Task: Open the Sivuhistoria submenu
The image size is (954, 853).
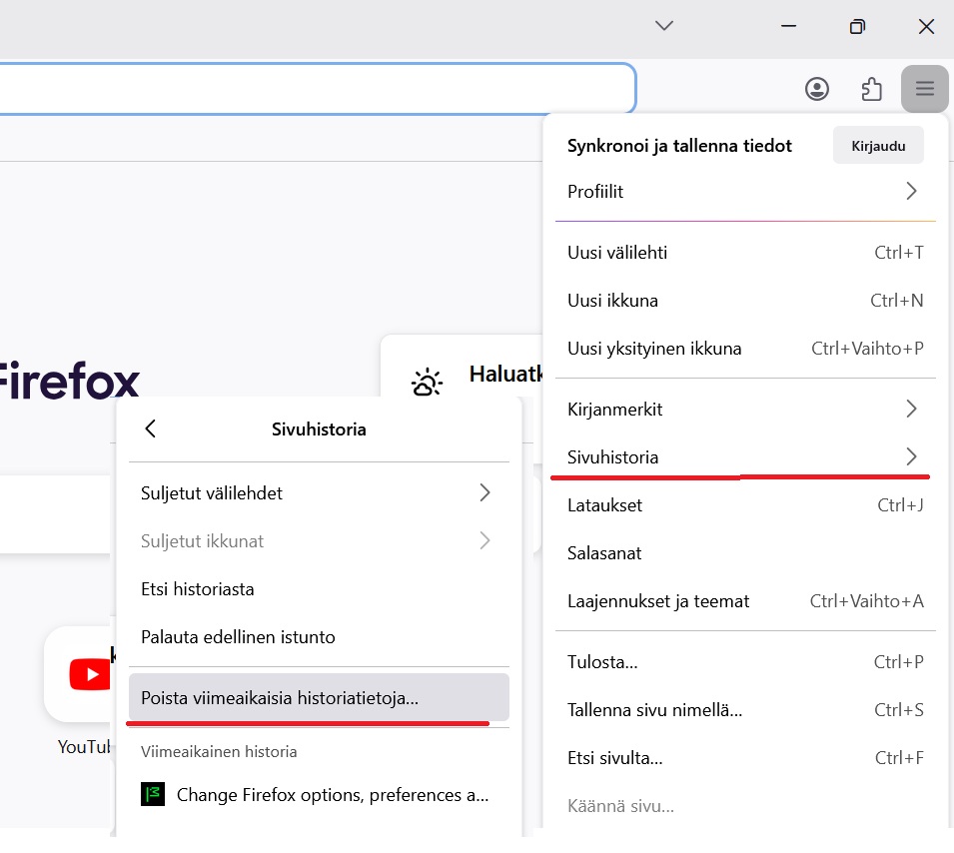Action: 744,456
